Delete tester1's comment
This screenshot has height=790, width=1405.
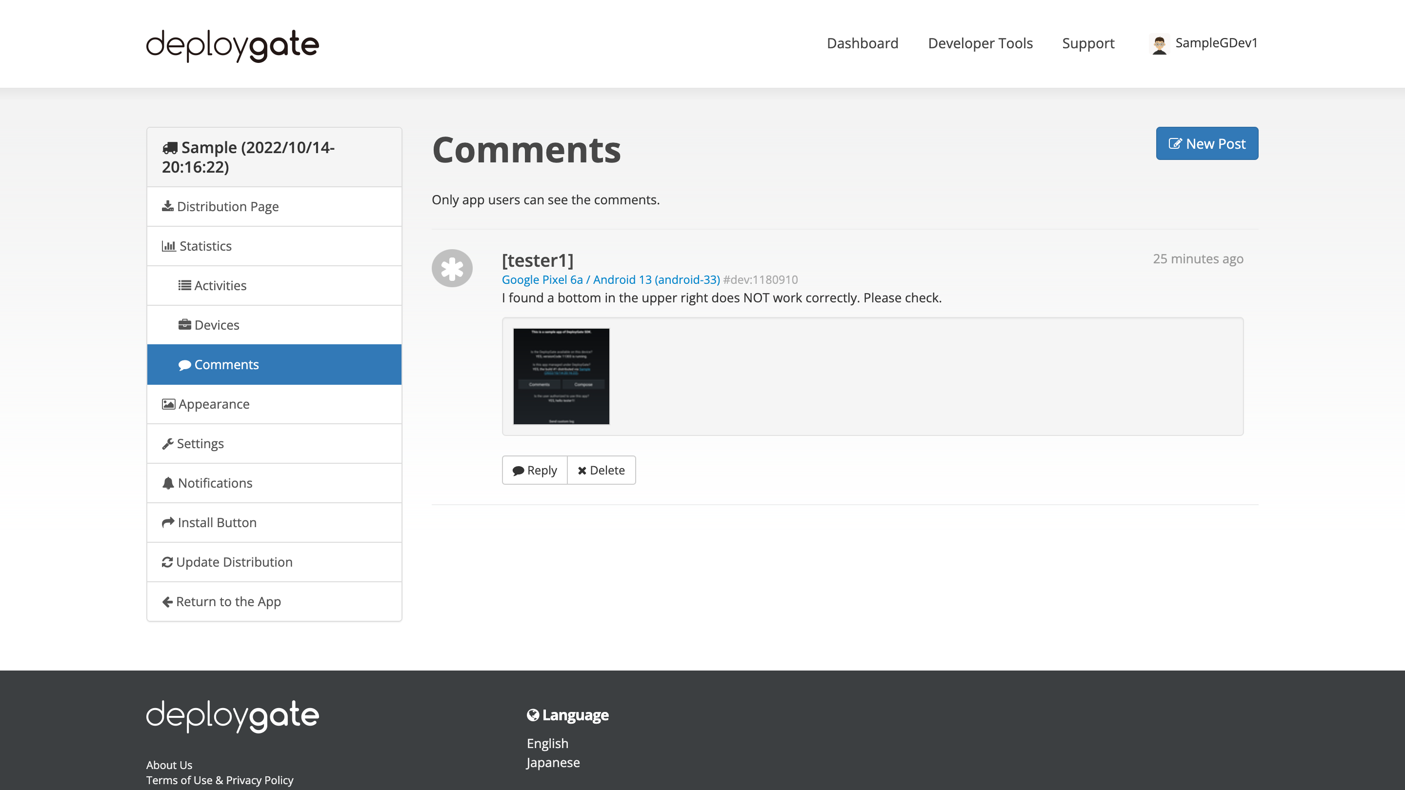click(602, 470)
